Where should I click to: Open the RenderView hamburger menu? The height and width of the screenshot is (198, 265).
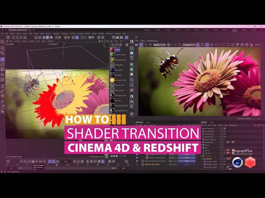[136, 37]
